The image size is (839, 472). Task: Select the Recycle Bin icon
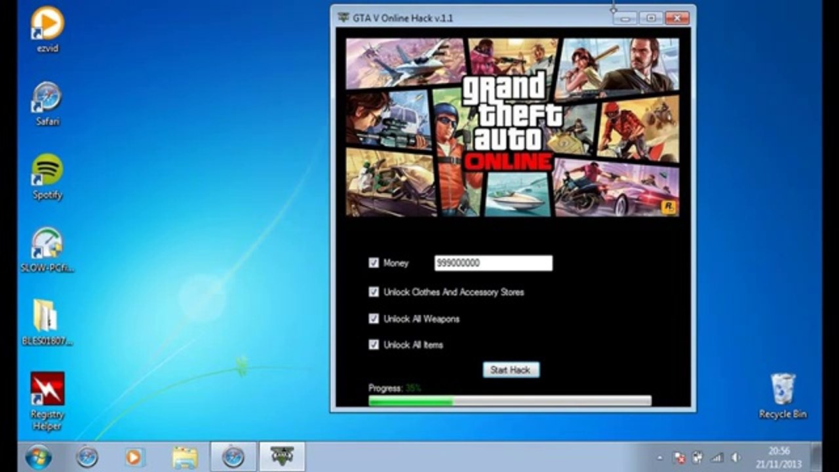(783, 395)
